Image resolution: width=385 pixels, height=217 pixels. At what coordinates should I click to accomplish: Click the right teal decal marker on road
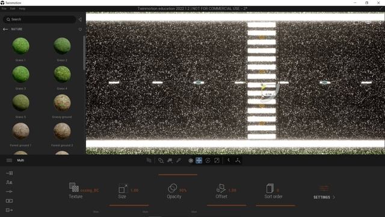[325, 83]
